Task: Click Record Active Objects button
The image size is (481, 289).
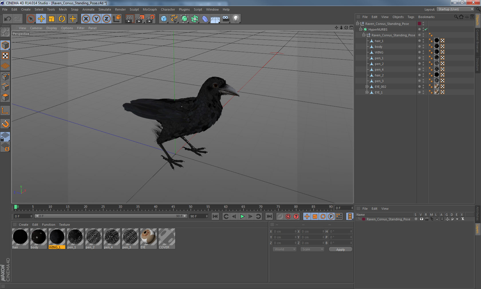Action: coord(280,216)
